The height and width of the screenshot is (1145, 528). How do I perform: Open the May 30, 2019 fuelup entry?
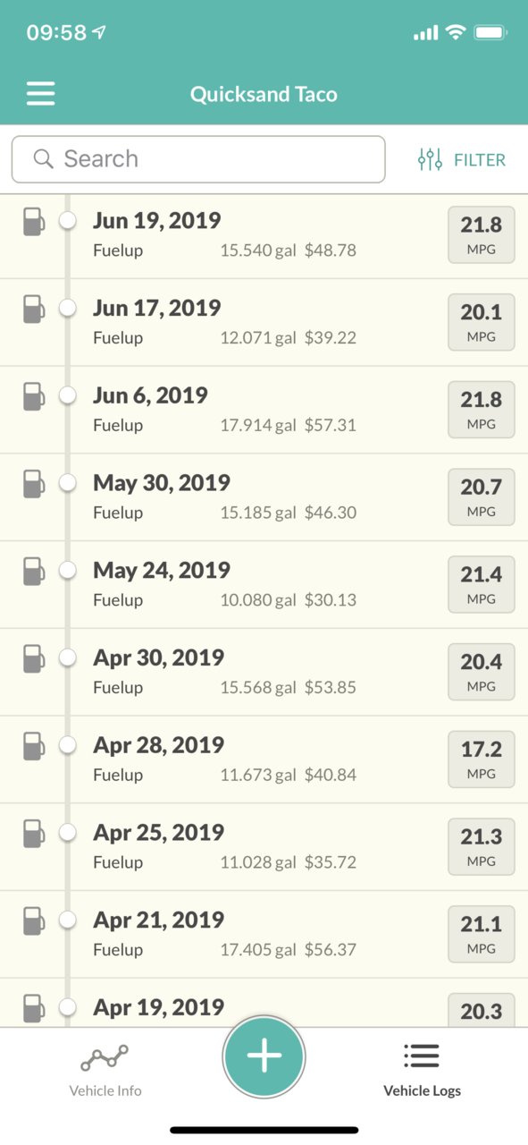point(264,497)
